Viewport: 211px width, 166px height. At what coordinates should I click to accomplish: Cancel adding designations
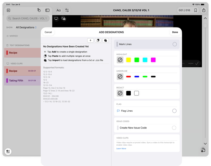[x=48, y=32]
